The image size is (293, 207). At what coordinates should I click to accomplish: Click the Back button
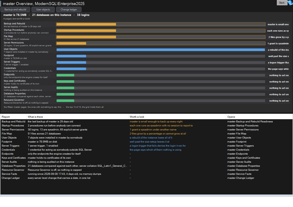tap(282, 3)
